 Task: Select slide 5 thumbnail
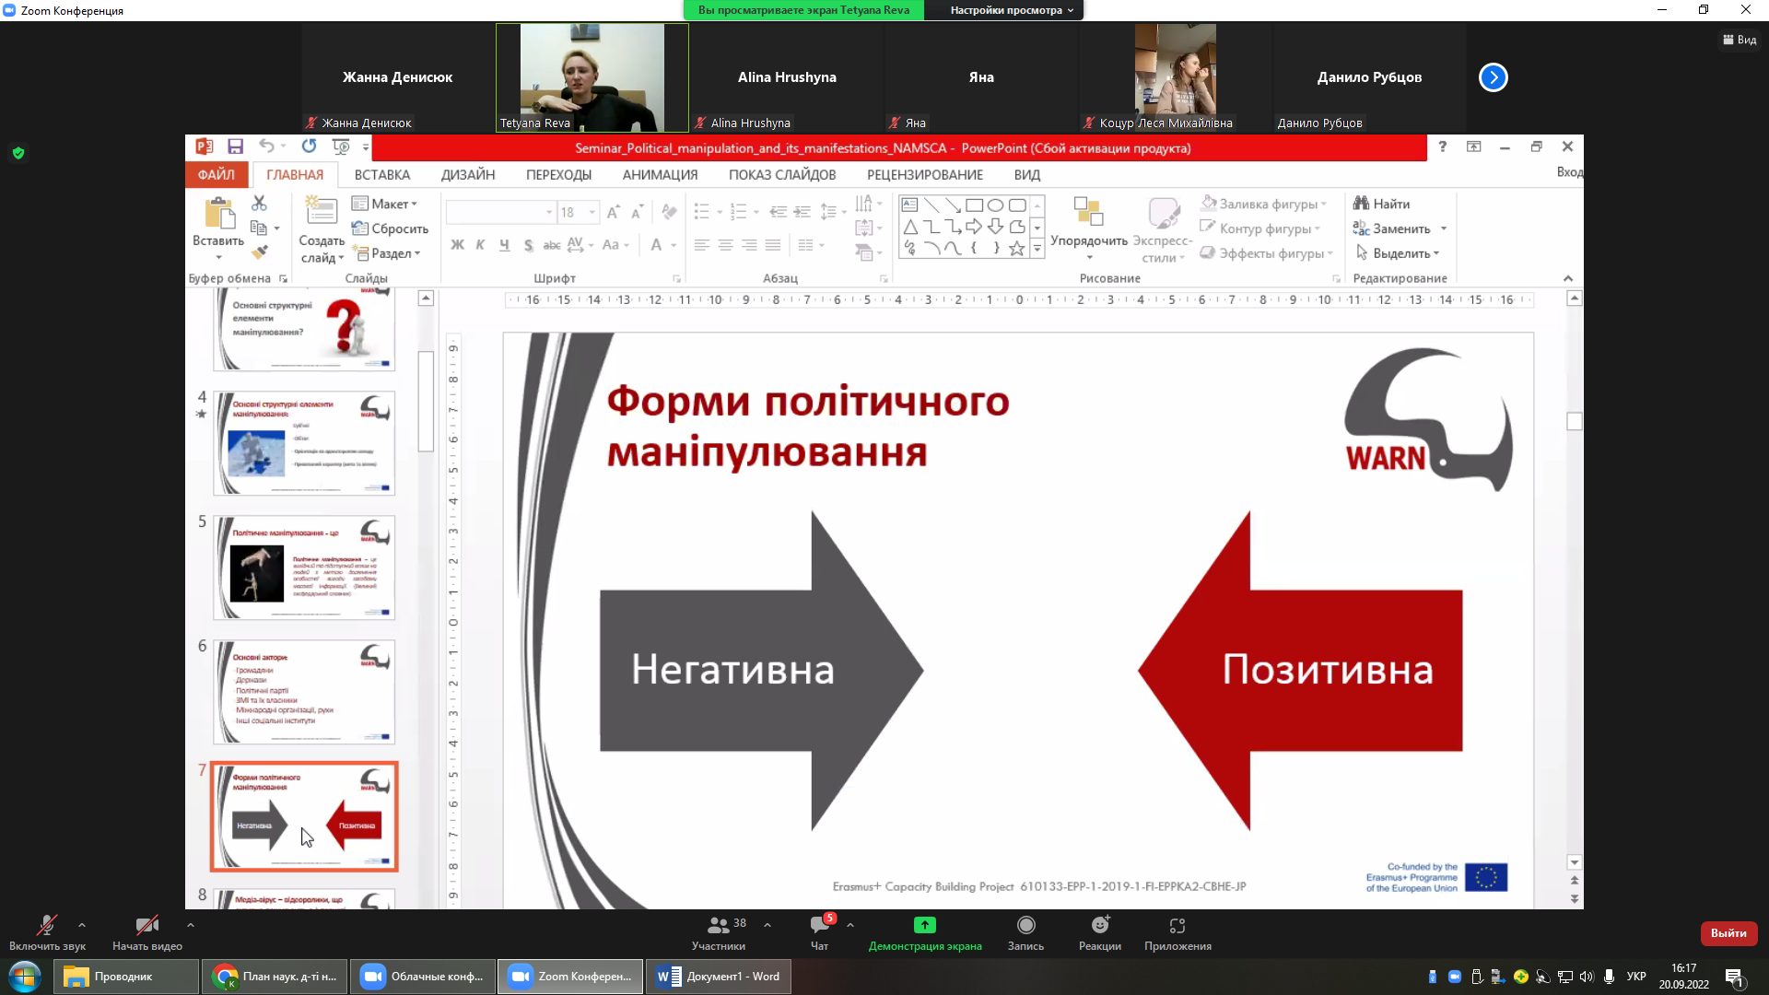(x=304, y=568)
